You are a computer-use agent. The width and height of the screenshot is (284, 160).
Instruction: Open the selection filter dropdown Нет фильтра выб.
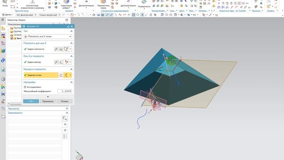(x=27, y=15)
